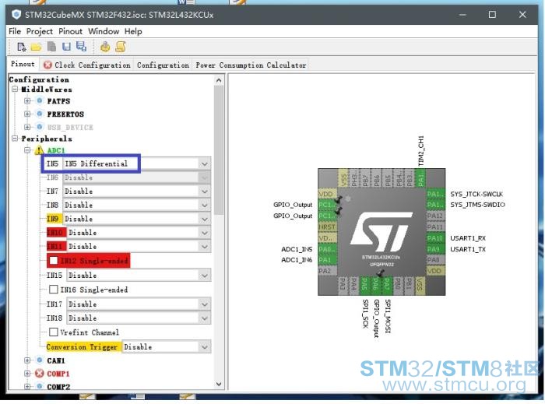Collapse the MiddleWares tree node
The height and width of the screenshot is (404, 545).
click(15, 90)
